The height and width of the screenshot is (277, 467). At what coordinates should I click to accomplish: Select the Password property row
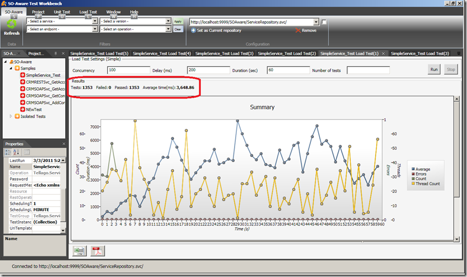tap(34, 179)
